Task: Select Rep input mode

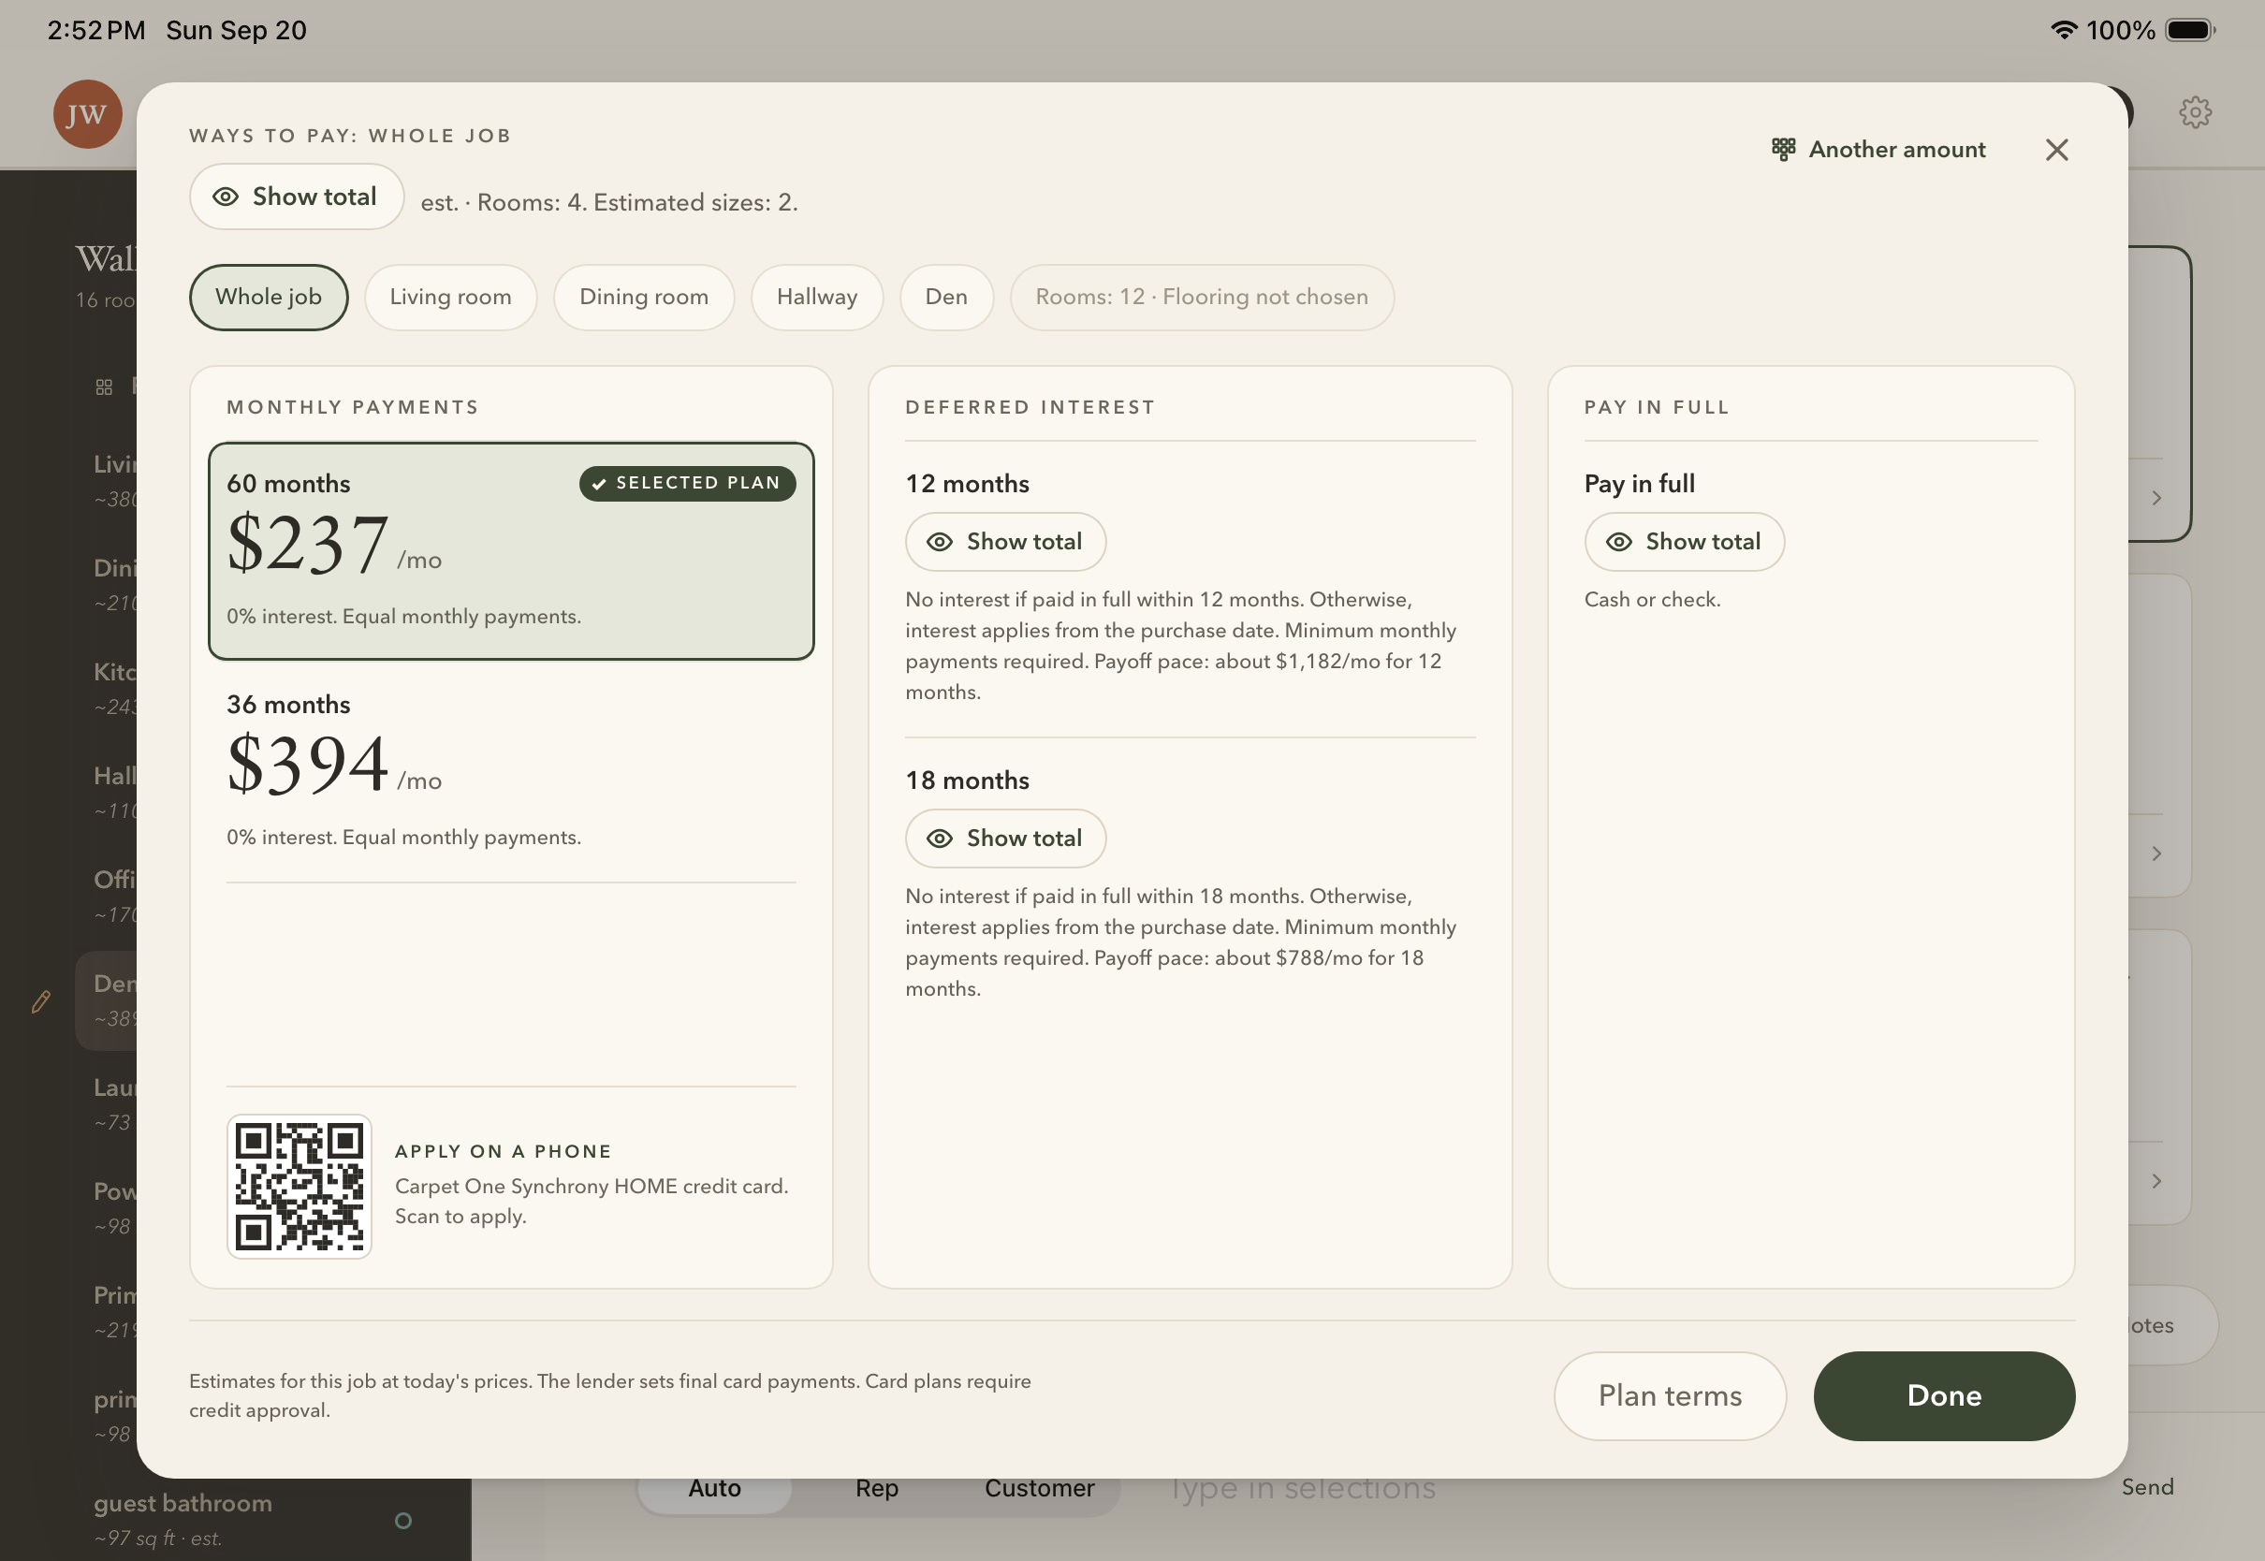Action: [x=877, y=1489]
